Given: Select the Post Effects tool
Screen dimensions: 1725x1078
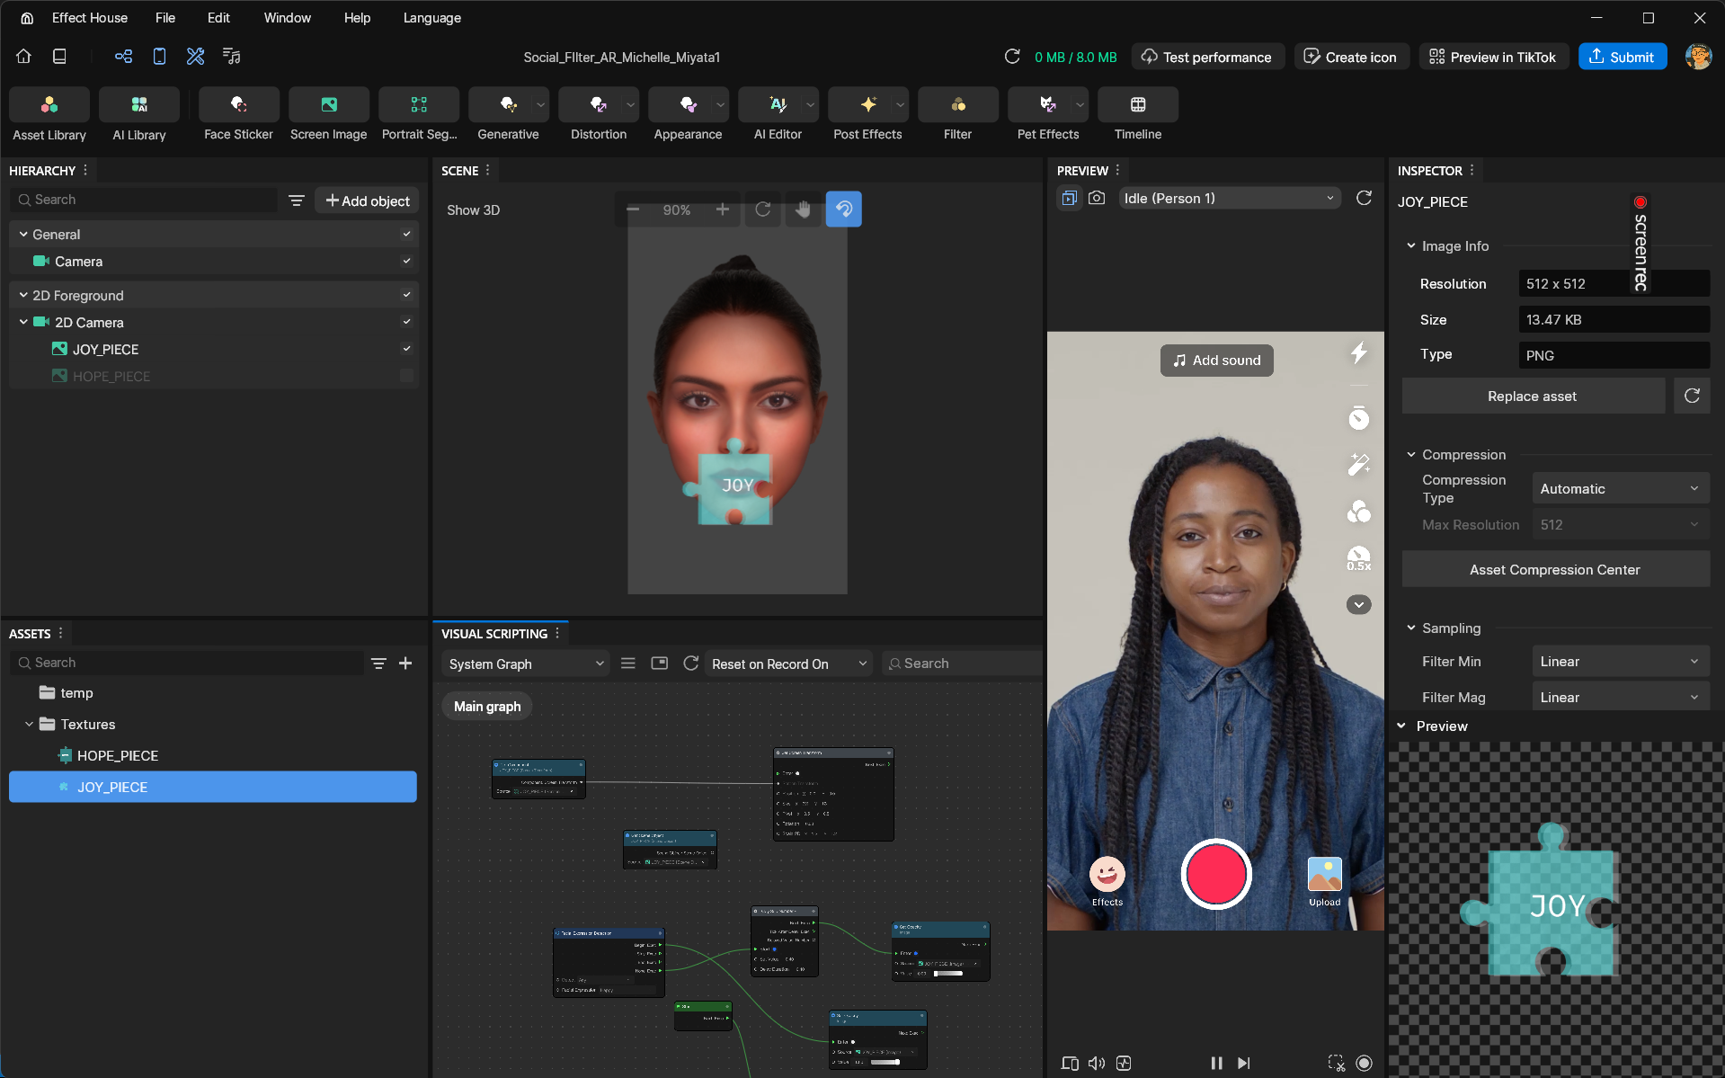Looking at the screenshot, I should tap(867, 105).
